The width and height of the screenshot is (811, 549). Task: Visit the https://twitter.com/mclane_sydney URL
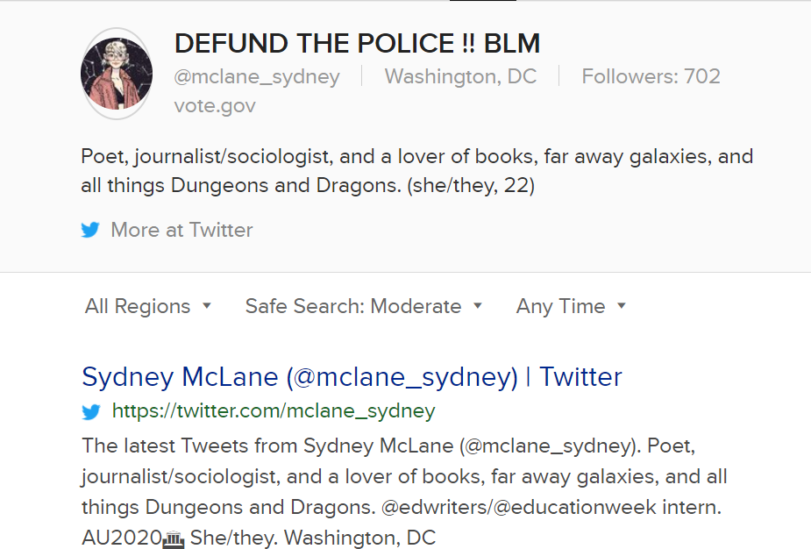click(x=274, y=410)
